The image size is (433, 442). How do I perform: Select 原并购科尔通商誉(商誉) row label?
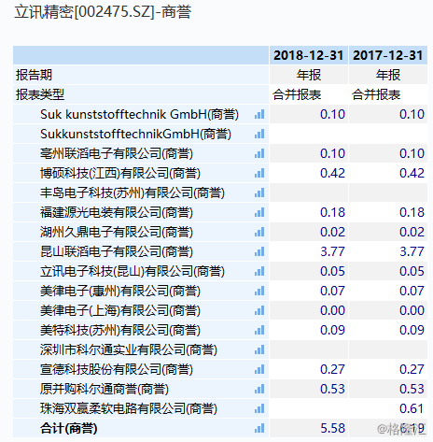105,389
